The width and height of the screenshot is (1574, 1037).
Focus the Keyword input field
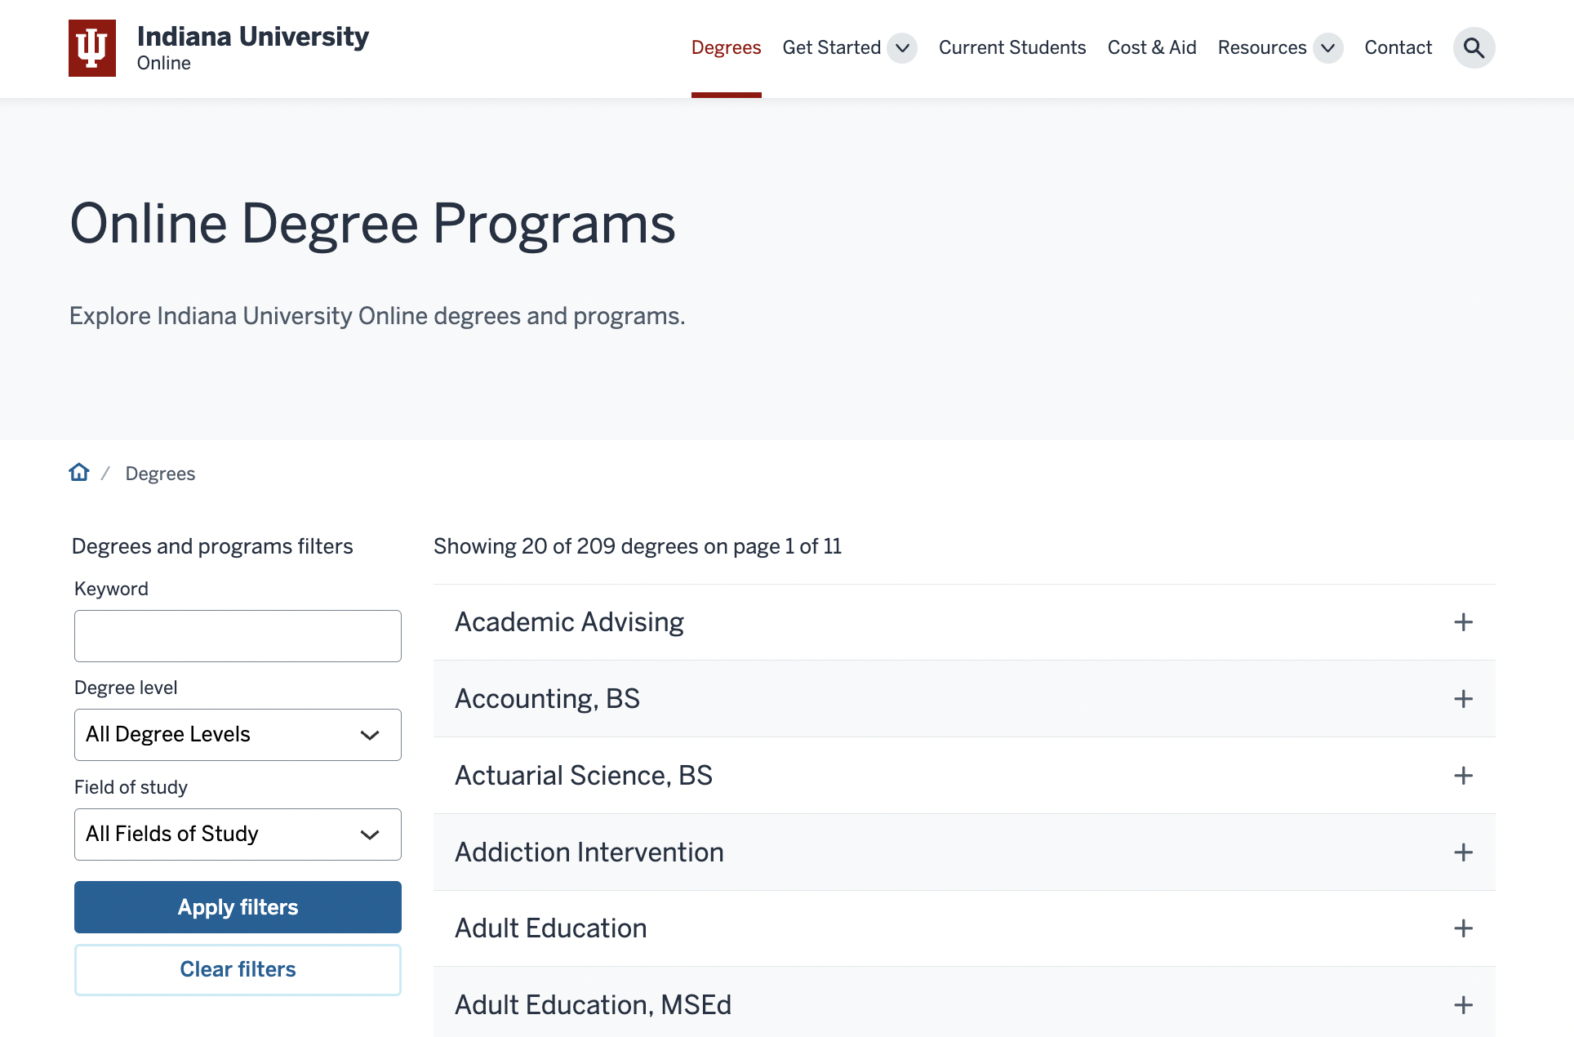click(238, 636)
